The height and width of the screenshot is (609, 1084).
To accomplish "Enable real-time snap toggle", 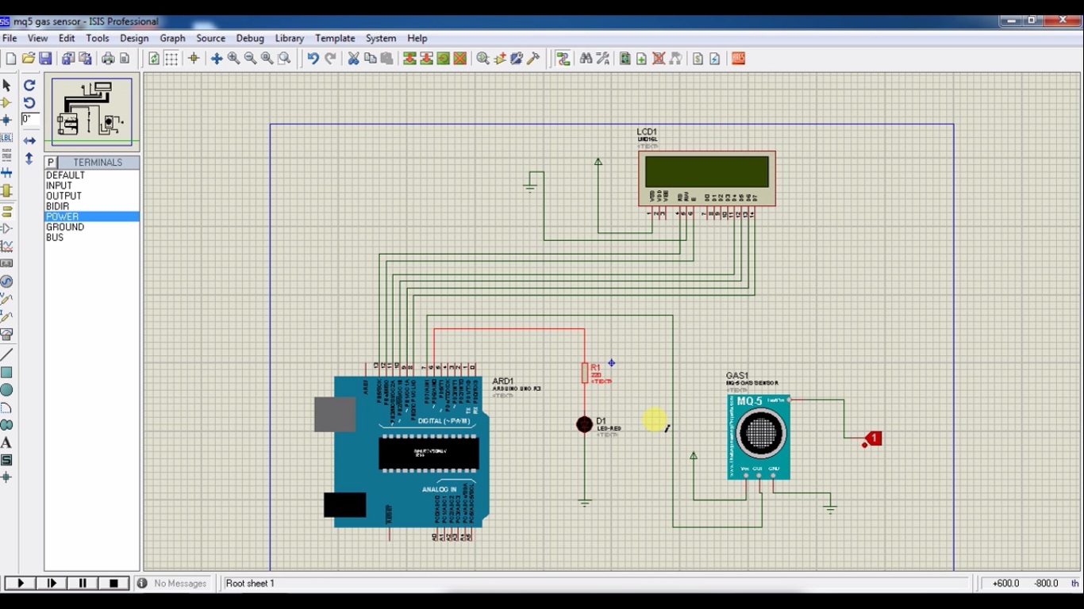I will pyautogui.click(x=194, y=57).
